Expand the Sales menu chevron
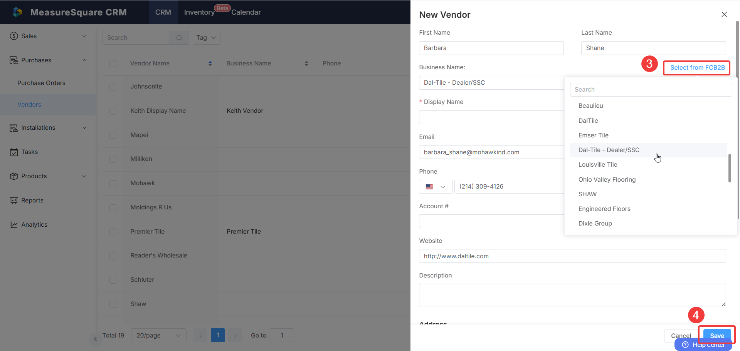 [x=84, y=36]
